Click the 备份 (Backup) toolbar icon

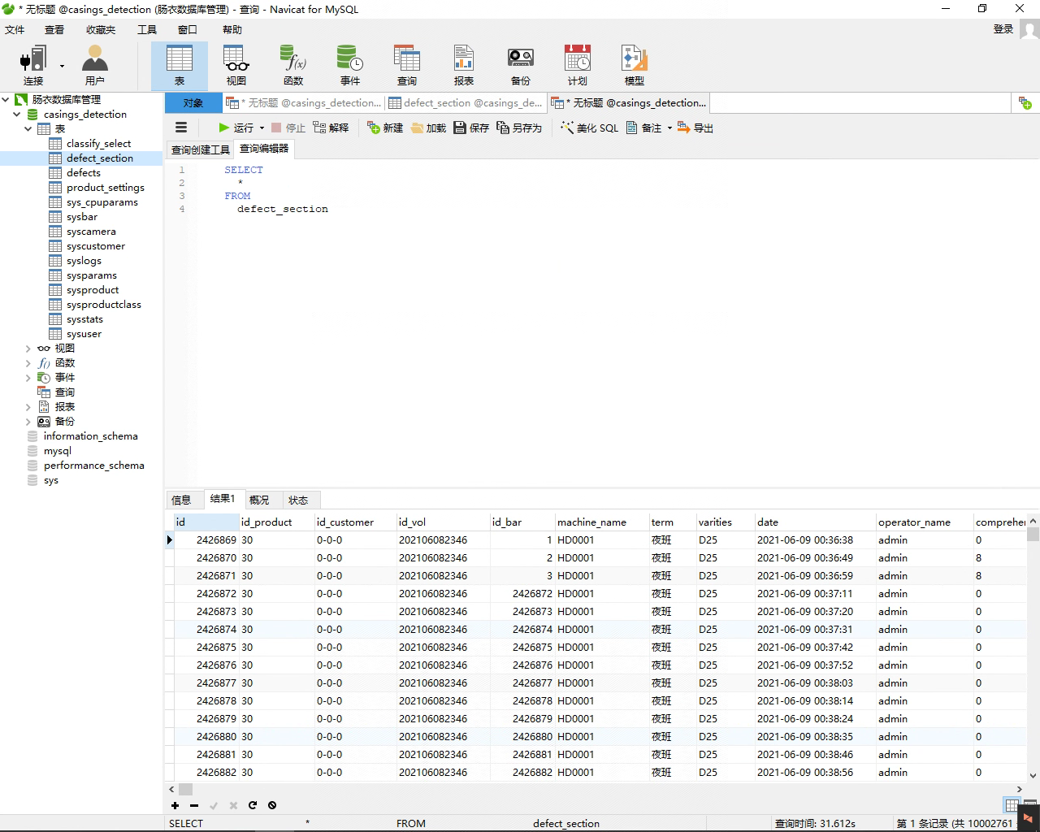(521, 66)
